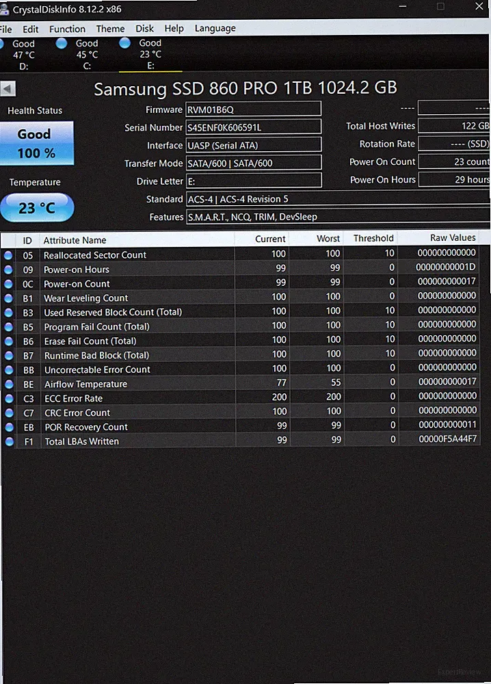Click the Power On Count value 23 count
491x684 pixels.
coord(454,161)
